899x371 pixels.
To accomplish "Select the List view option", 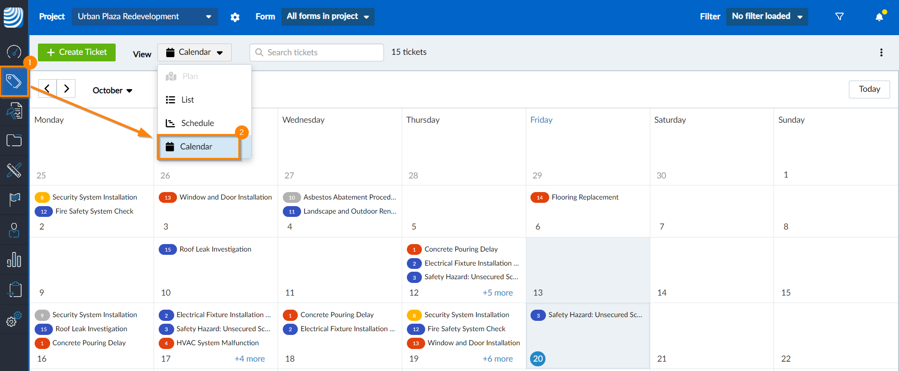I will click(x=205, y=100).
